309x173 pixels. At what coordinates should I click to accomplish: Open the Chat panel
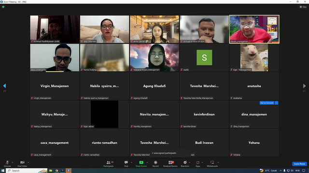coord(126,163)
